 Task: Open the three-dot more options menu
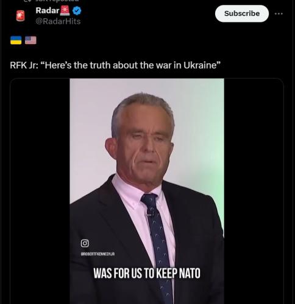click(x=279, y=13)
